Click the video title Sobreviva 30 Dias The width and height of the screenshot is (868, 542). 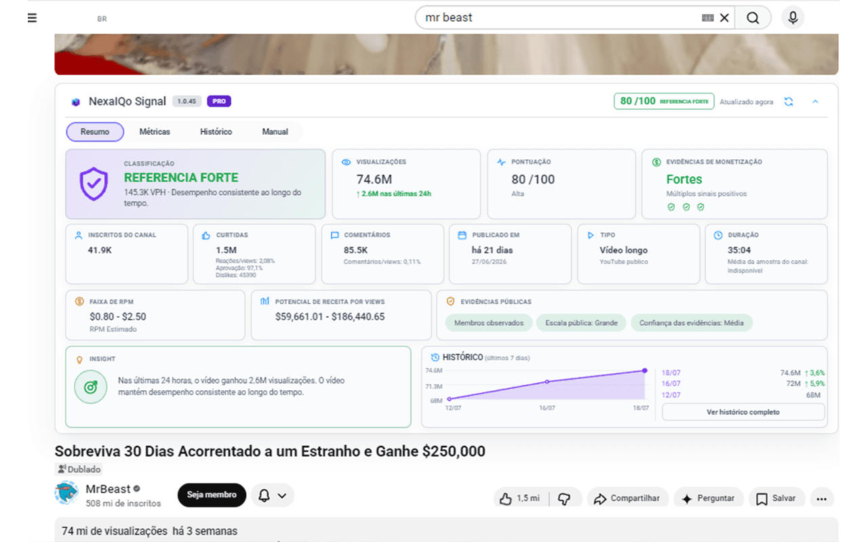pyautogui.click(x=270, y=451)
